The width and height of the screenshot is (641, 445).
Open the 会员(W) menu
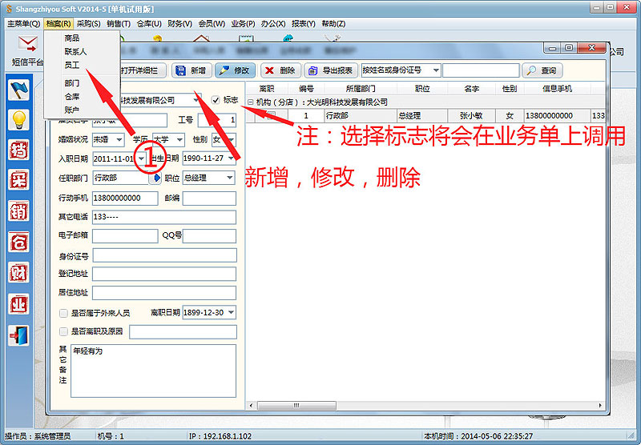[212, 24]
